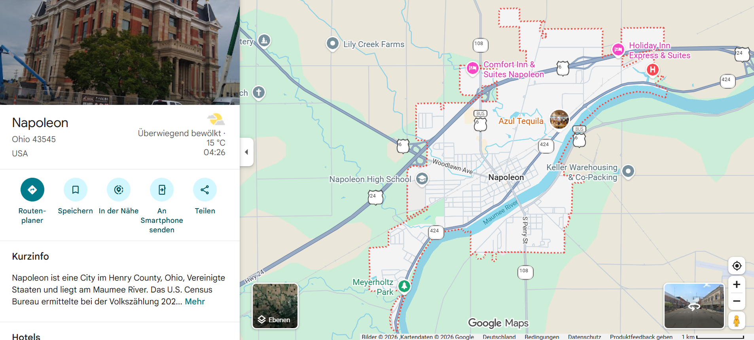Open the Azul Tequila restaurant photo pin
754x340 pixels.
pyautogui.click(x=559, y=119)
